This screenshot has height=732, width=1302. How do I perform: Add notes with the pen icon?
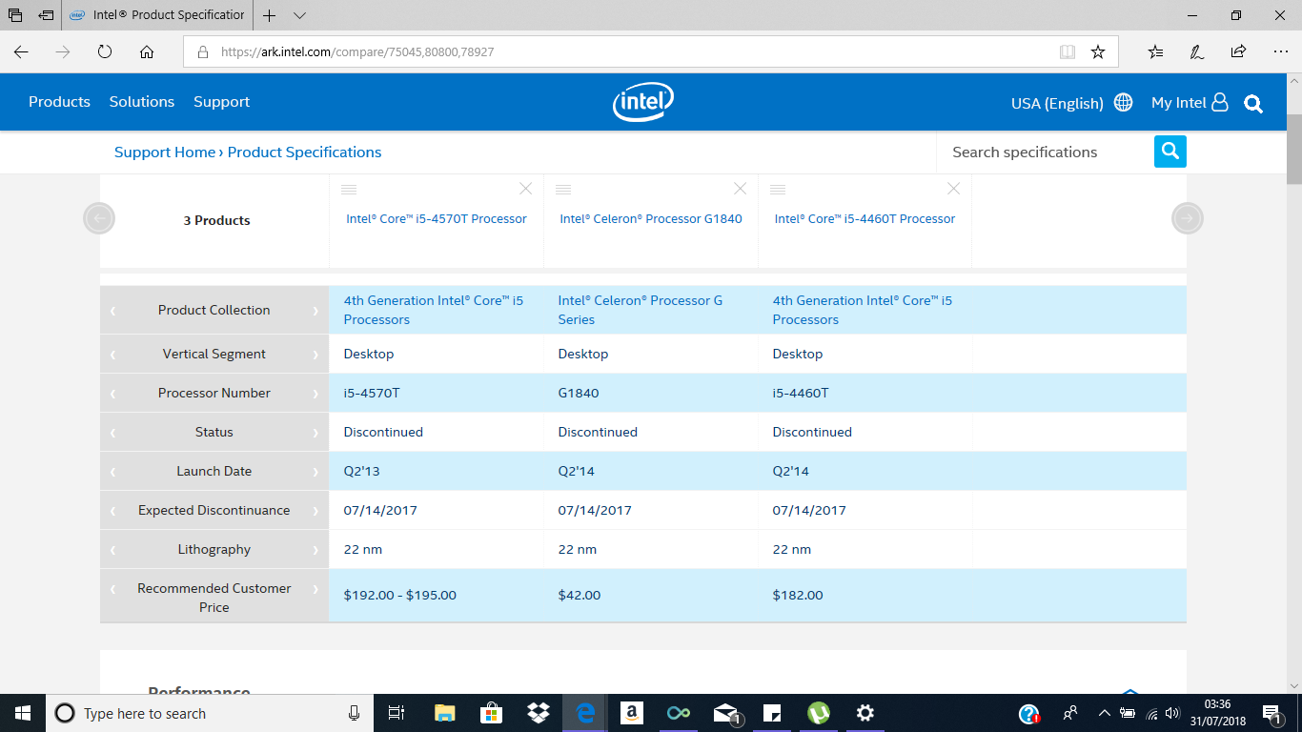(x=1197, y=52)
